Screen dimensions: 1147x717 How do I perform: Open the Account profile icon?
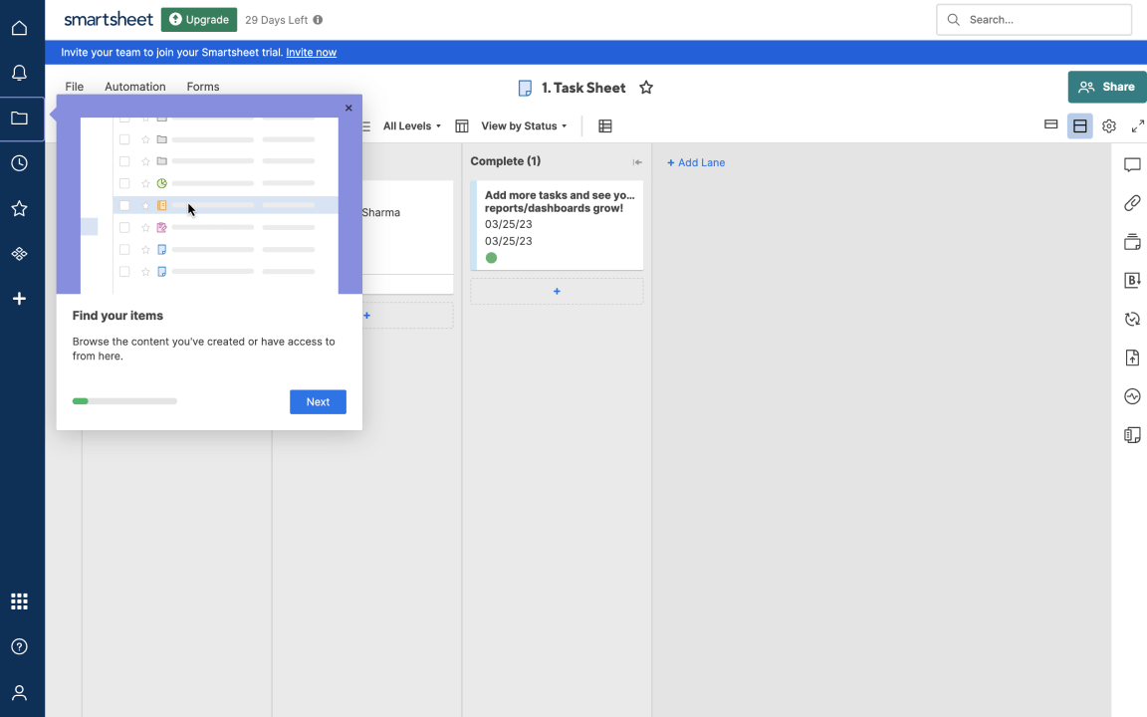pyautogui.click(x=20, y=692)
